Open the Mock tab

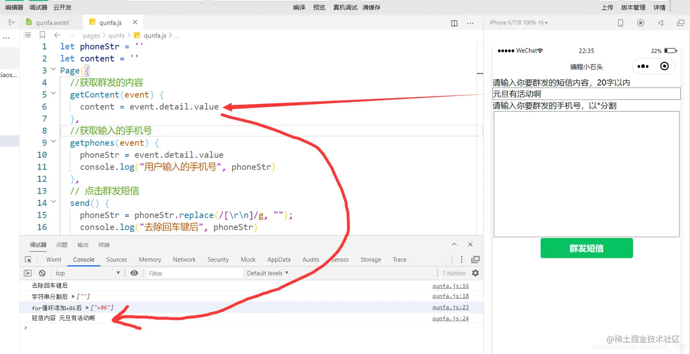pos(248,260)
